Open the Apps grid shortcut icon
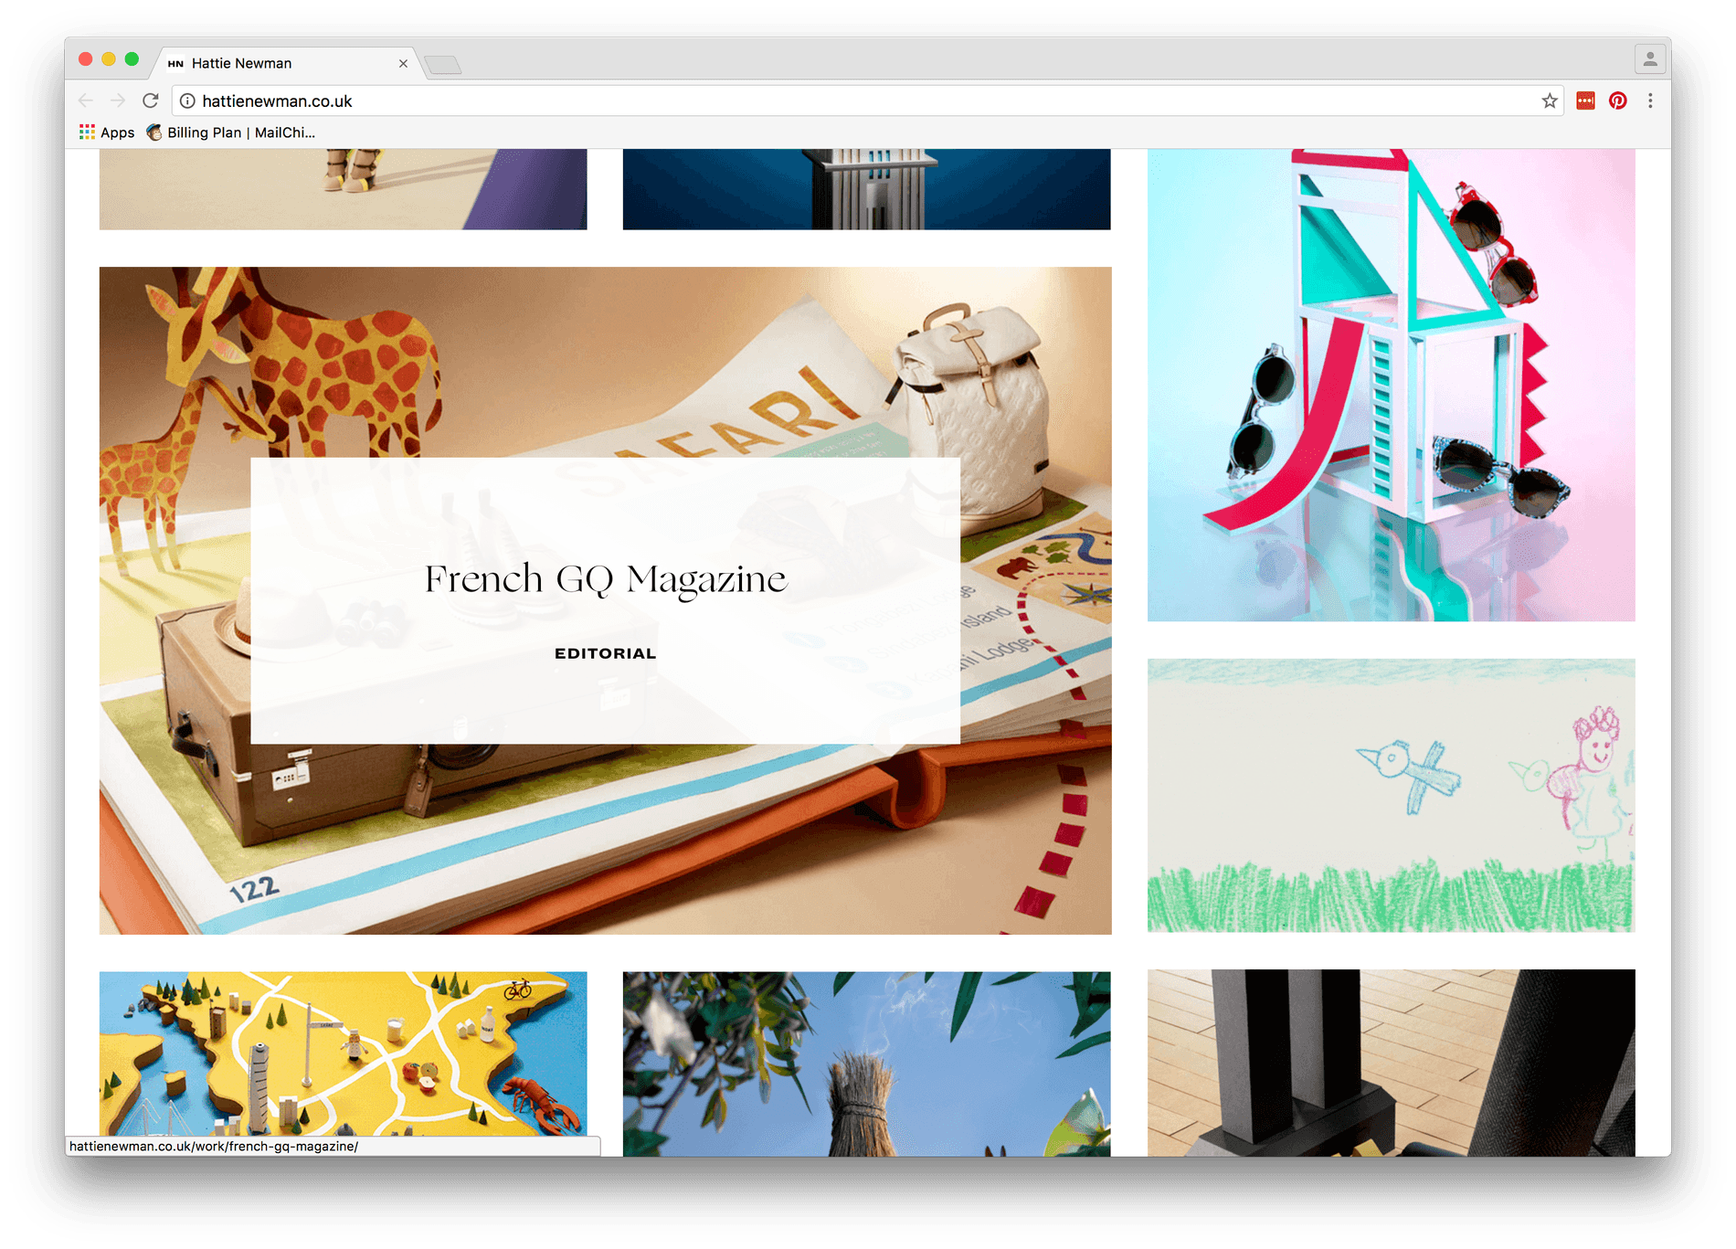 click(87, 132)
